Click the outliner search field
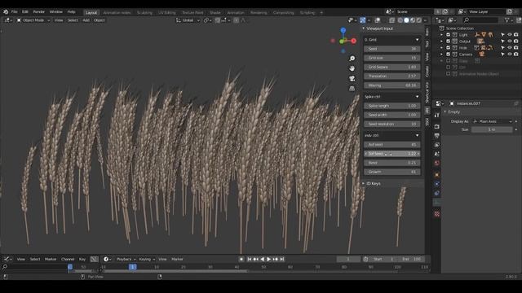The height and width of the screenshot is (293, 522). tap(480, 20)
